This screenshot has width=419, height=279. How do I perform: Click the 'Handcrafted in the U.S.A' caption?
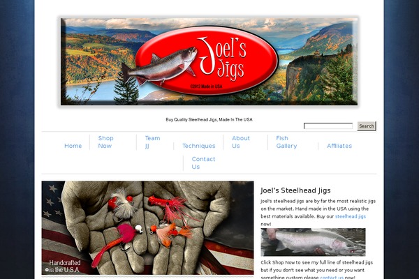[x=65, y=266]
